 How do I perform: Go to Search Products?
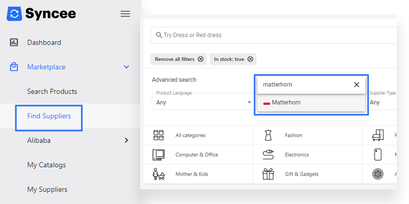click(52, 92)
